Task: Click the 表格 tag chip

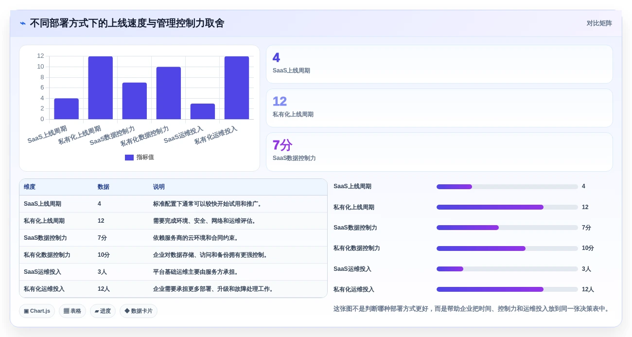Action: point(72,311)
